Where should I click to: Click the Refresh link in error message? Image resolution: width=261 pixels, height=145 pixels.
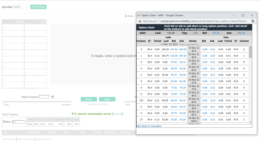tap(117, 114)
